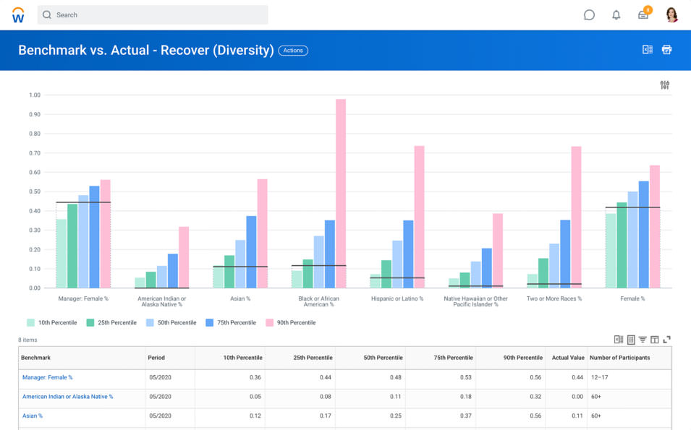Open the grid view of the table
This screenshot has height=430, width=691.
631,340
